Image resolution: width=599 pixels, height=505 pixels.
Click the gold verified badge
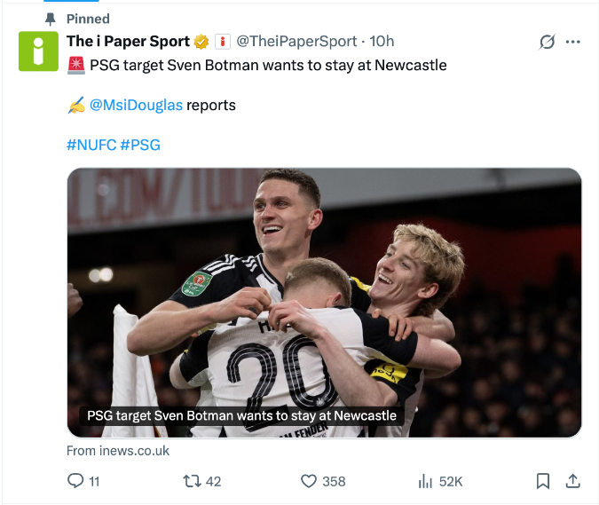[x=202, y=42]
